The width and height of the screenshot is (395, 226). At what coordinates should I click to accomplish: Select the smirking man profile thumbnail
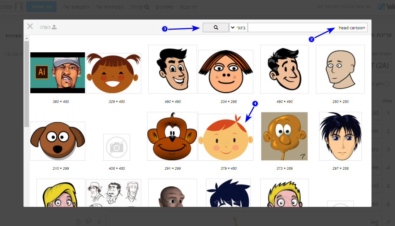tap(284, 69)
